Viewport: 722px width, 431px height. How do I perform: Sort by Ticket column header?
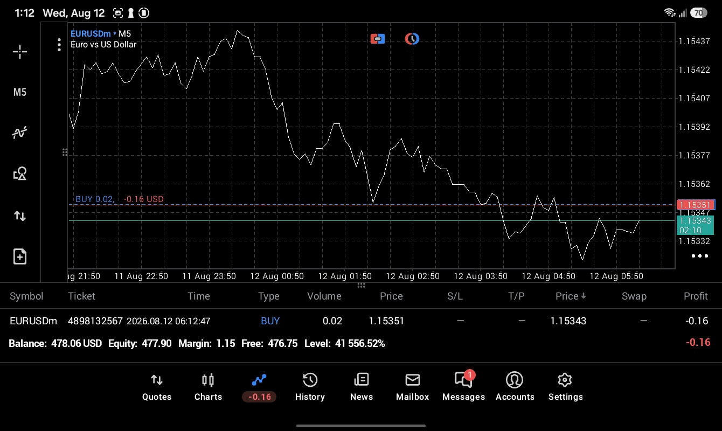(81, 296)
